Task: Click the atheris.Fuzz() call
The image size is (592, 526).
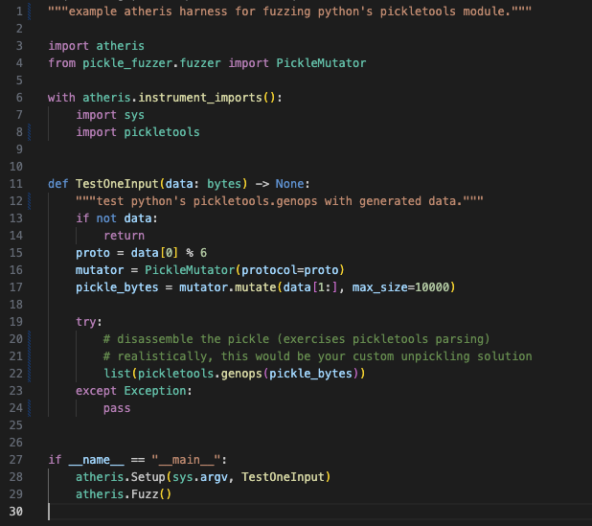Action: (124, 494)
